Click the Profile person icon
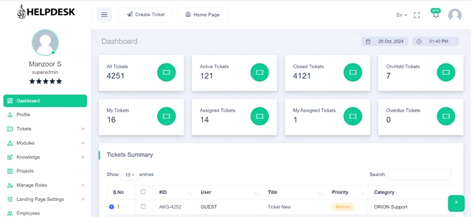The height and width of the screenshot is (217, 471). point(10,115)
